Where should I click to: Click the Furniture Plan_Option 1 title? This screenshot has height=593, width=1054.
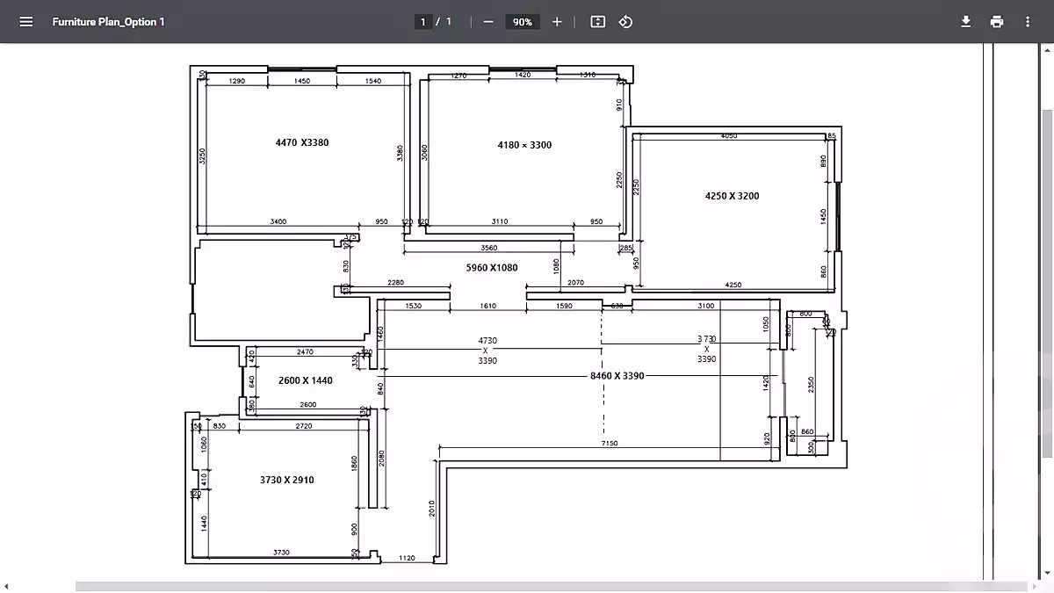tap(108, 22)
